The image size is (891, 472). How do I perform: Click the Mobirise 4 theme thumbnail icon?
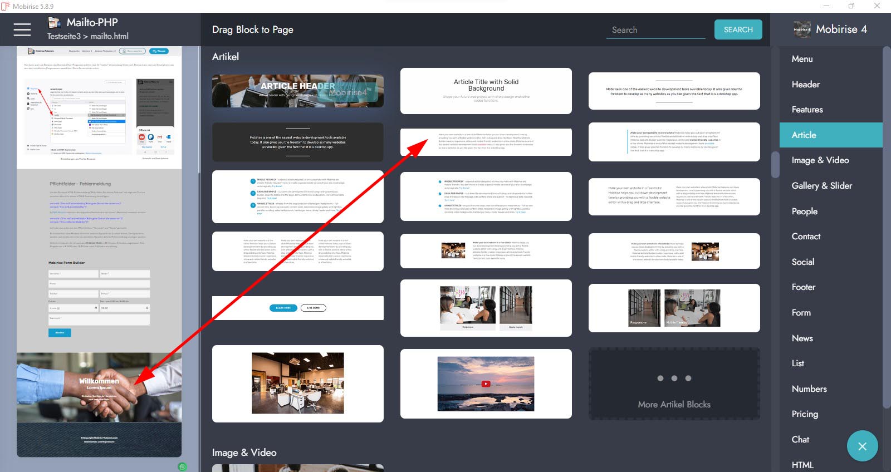click(x=802, y=29)
